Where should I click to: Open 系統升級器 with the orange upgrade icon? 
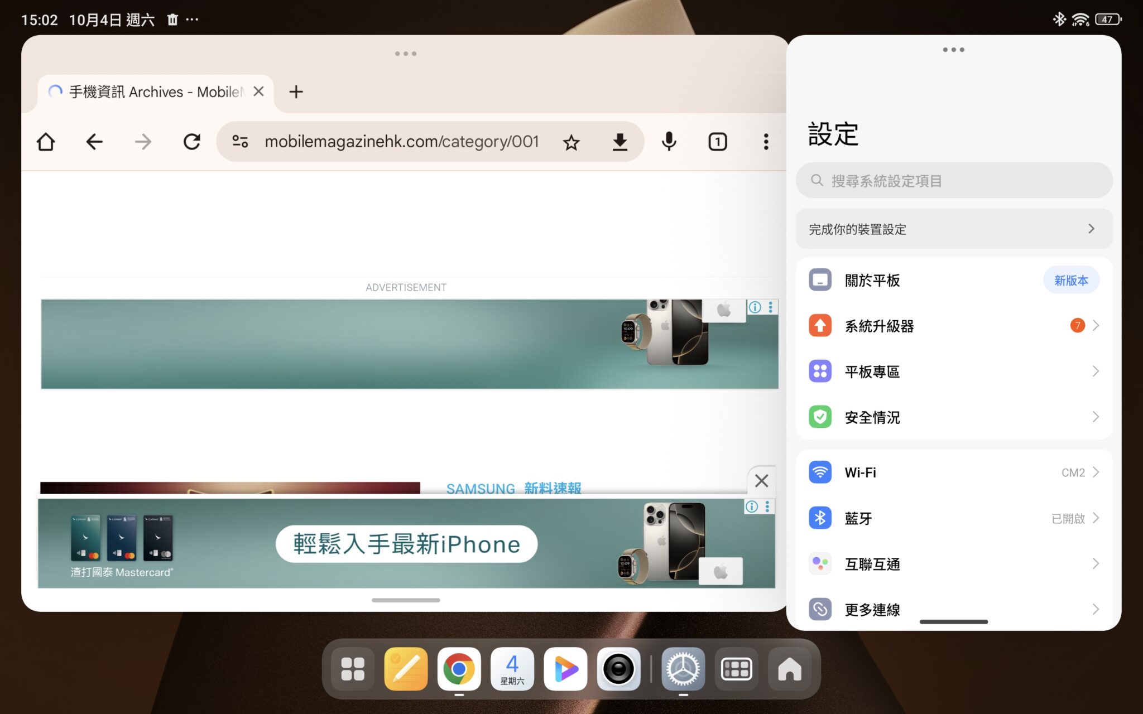coord(819,325)
